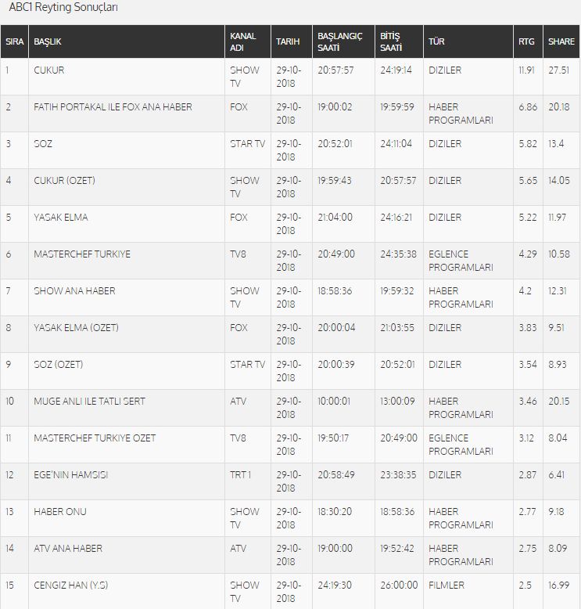Click the 19:52:42 end time
581x609 pixels.
[x=397, y=549]
